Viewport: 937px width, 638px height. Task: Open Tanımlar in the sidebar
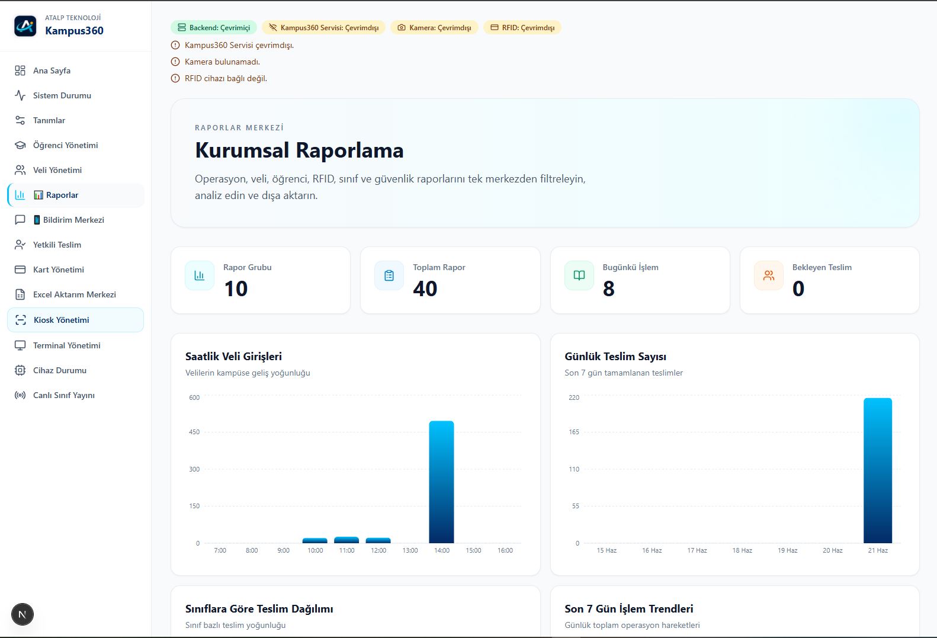click(x=76, y=120)
